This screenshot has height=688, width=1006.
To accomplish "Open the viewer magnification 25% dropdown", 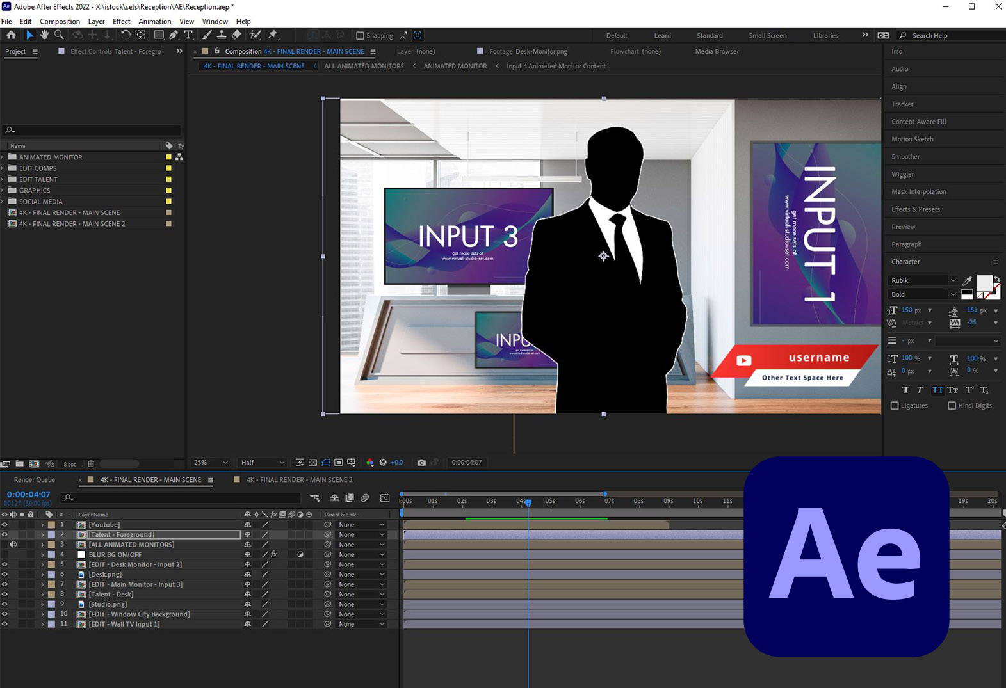I will (x=211, y=463).
